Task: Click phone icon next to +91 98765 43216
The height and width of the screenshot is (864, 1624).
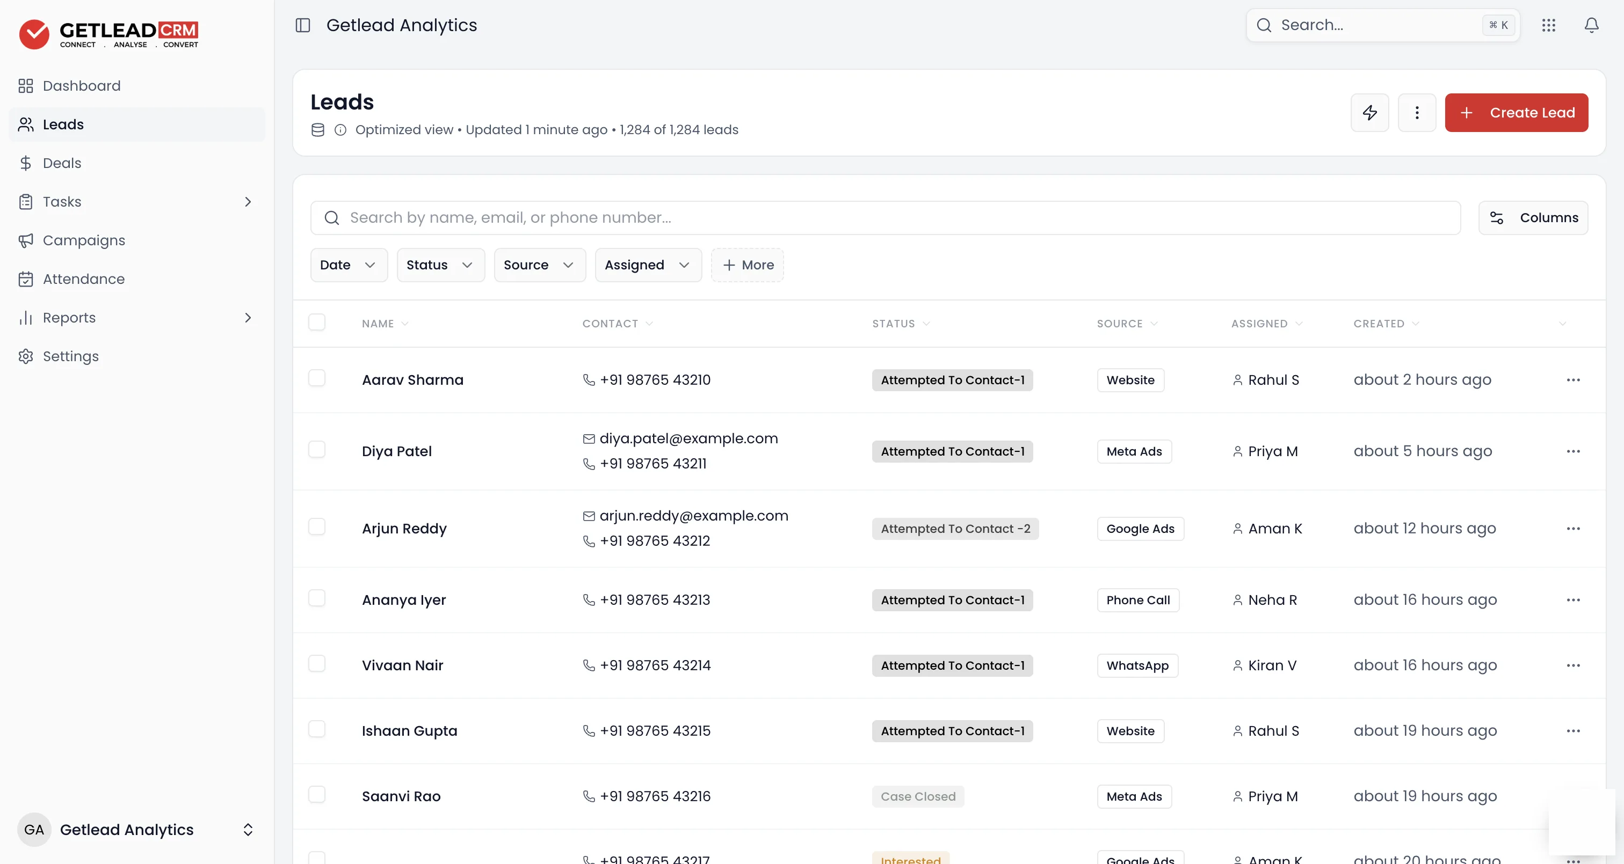Action: 589,796
